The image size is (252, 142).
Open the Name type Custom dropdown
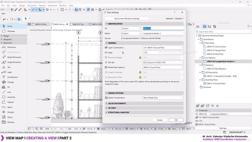click(x=131, y=33)
